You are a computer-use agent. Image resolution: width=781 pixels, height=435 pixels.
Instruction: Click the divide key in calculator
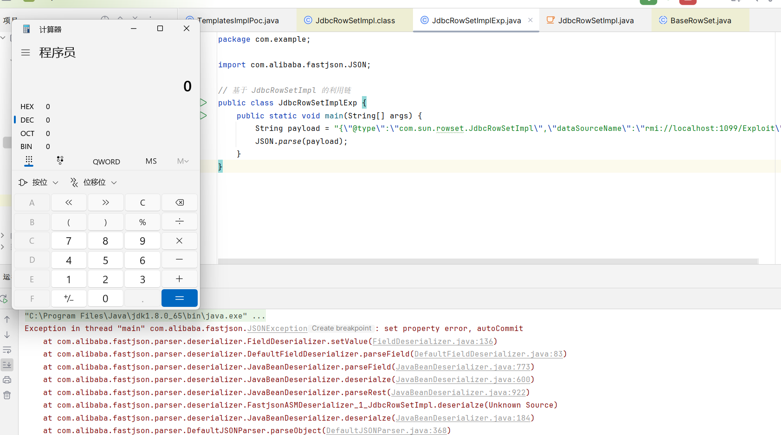[180, 222]
